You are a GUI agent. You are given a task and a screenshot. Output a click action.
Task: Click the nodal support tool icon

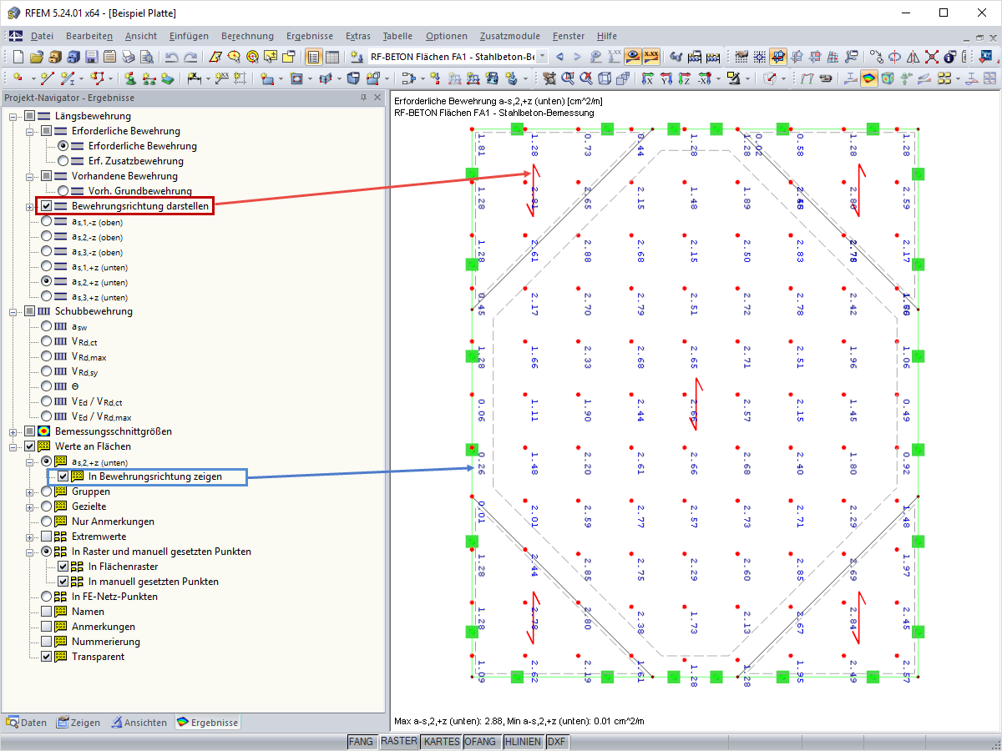pyautogui.click(x=130, y=78)
